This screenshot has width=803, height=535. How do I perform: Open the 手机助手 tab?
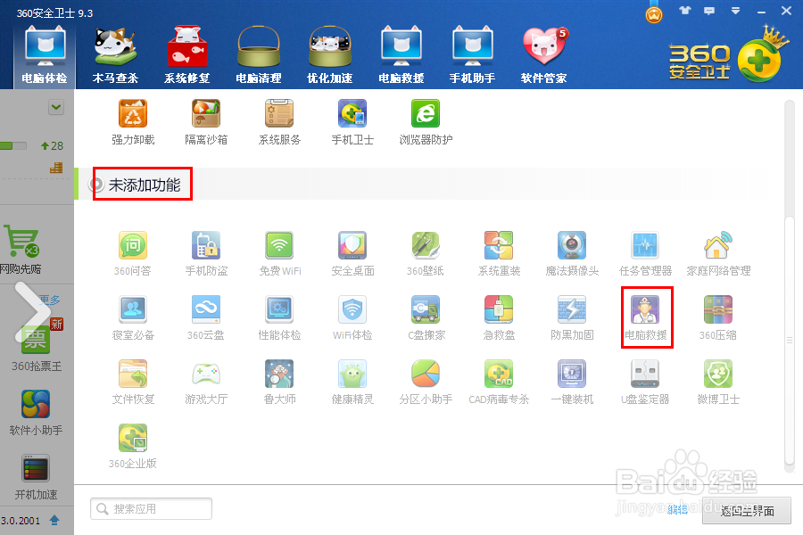click(472, 56)
